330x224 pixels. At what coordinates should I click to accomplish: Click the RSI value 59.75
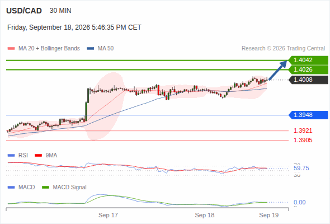pos(301,168)
